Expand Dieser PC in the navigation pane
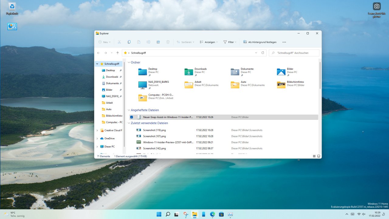The height and width of the screenshot is (219, 389). 97,147
